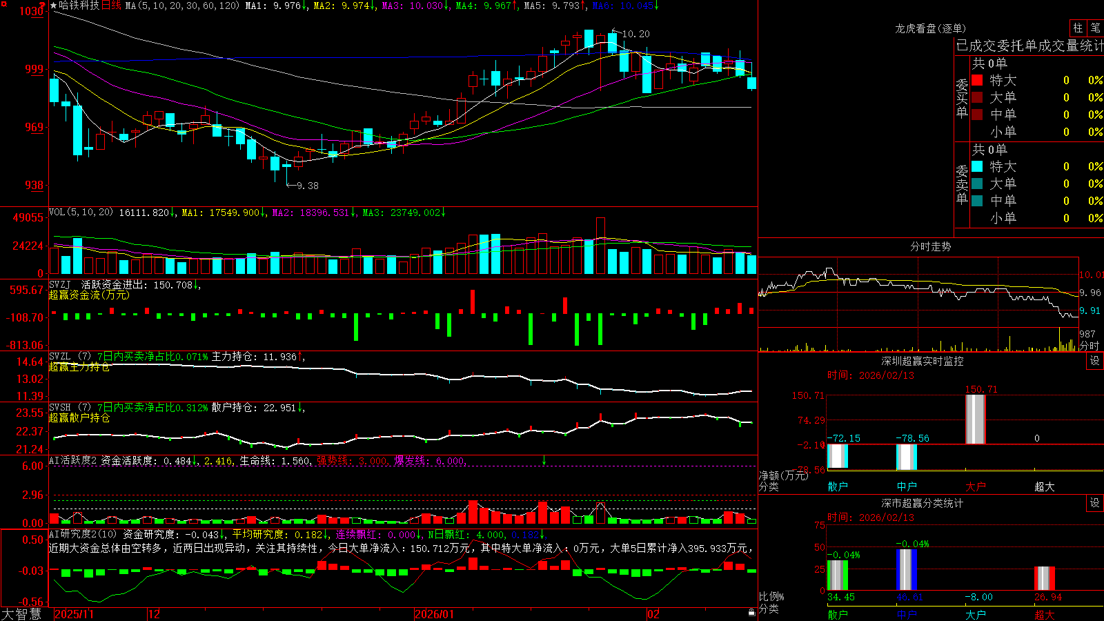Viewport: 1104px width, 621px height.
Task: Click the 深圳超赢实时监控 title
Action: click(x=923, y=361)
